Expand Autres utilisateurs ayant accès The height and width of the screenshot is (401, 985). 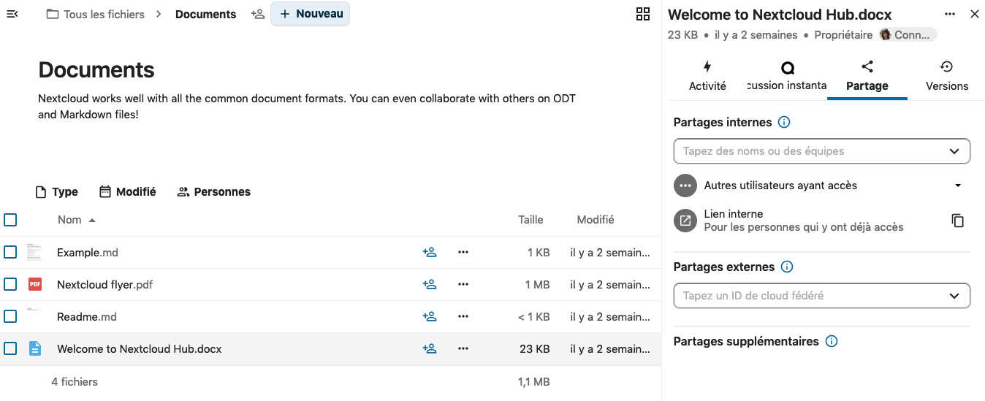tap(957, 186)
